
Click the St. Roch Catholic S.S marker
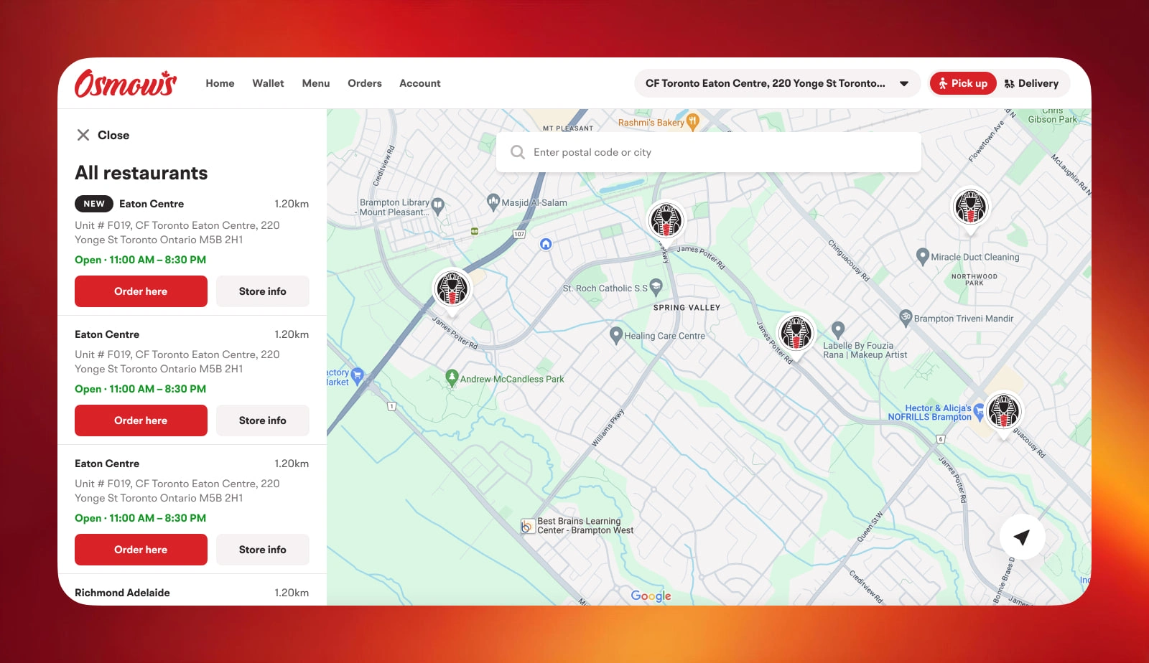[656, 288]
